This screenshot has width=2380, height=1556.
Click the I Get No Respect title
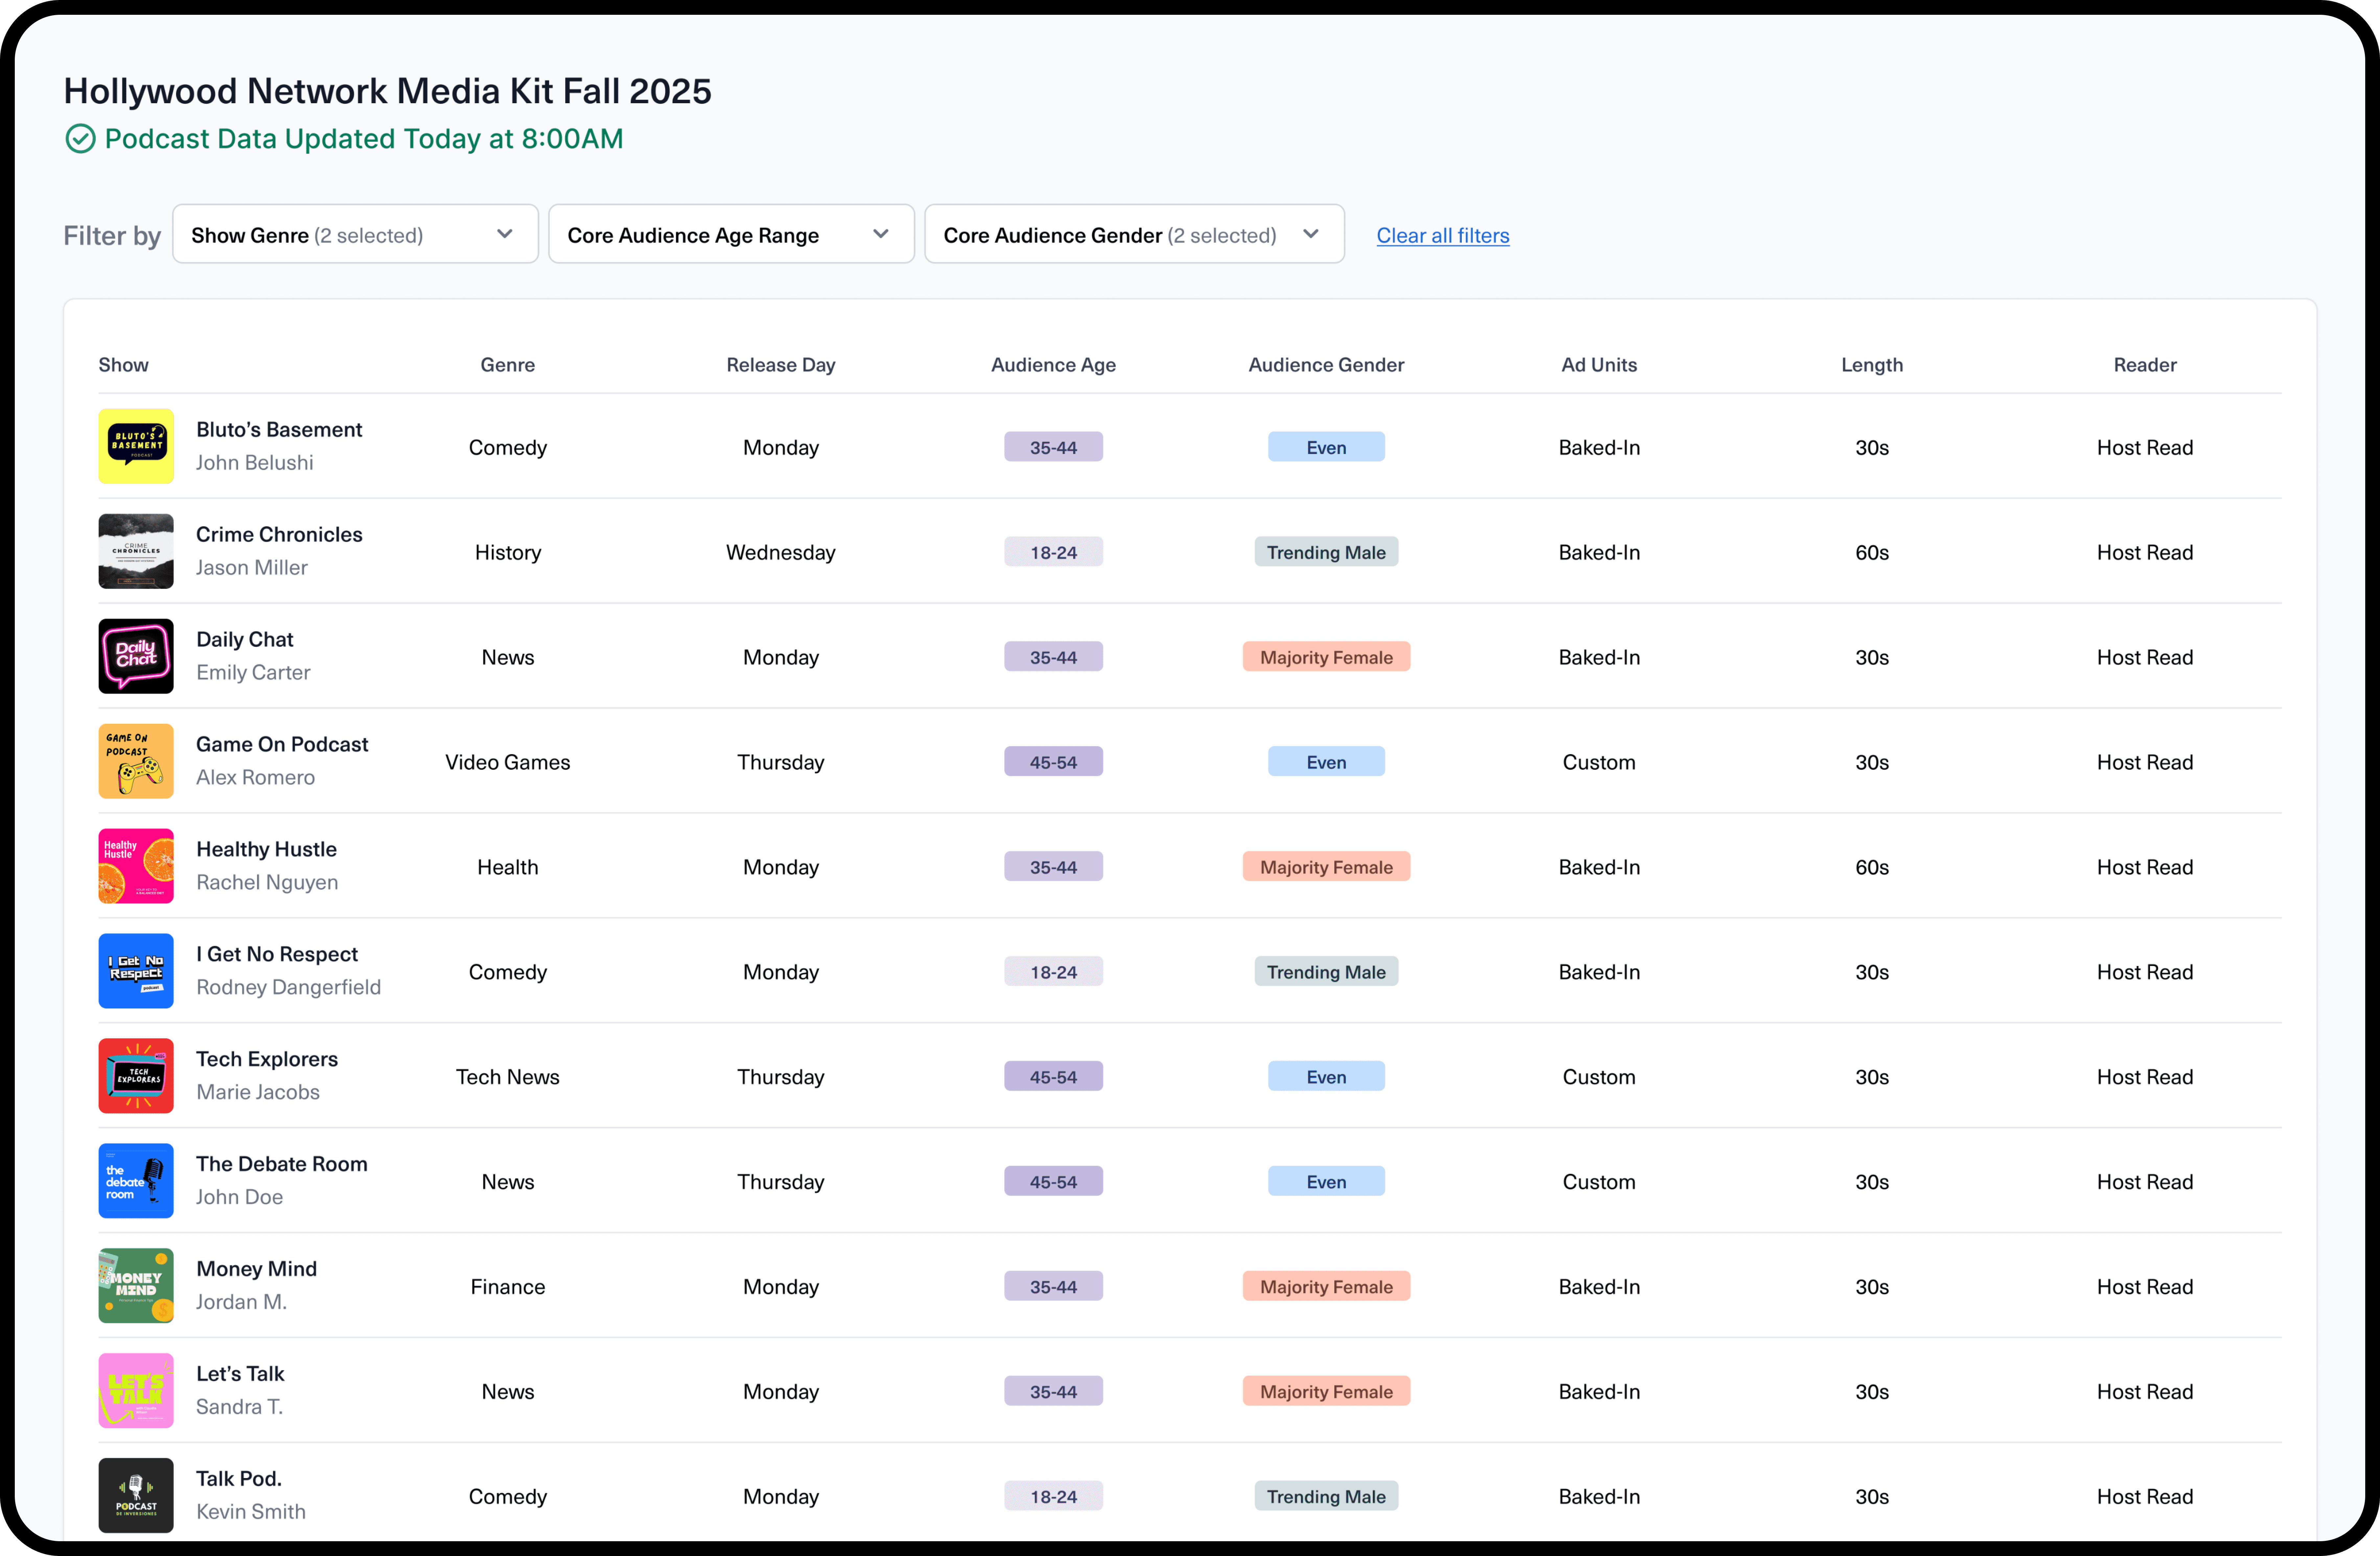coord(277,955)
